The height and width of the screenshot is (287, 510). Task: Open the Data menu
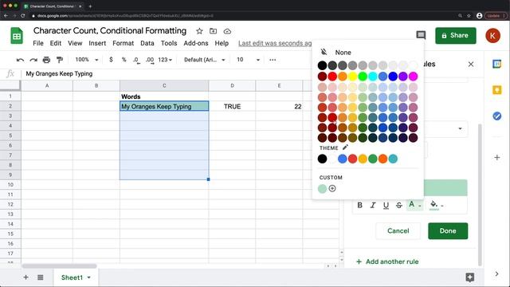click(x=147, y=43)
